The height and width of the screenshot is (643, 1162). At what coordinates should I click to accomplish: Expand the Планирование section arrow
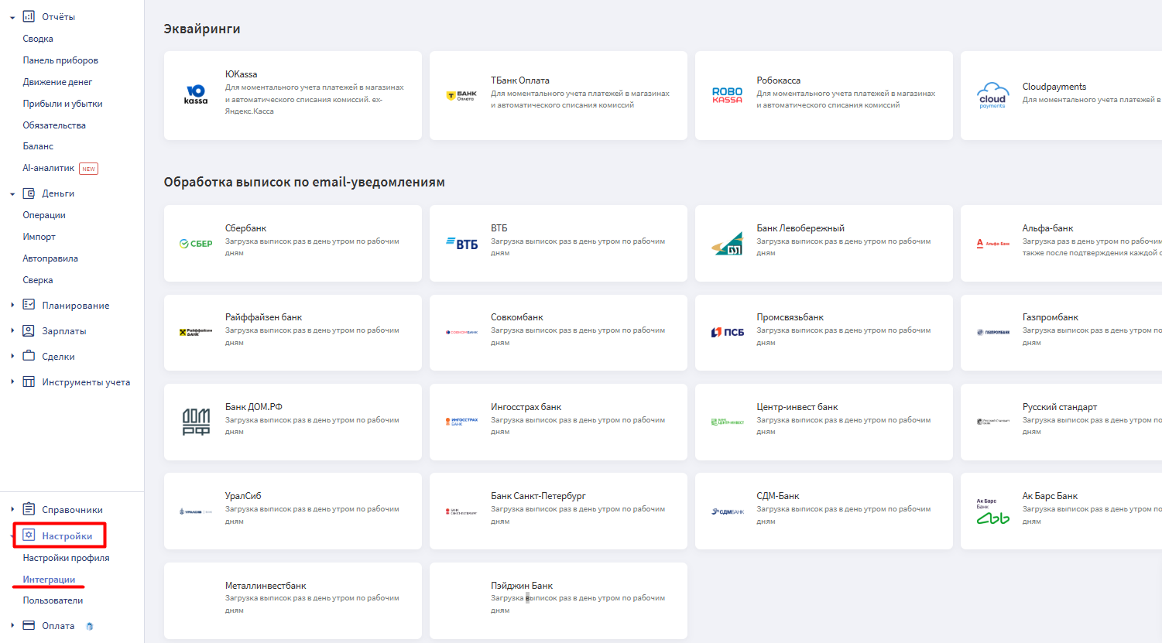(12, 305)
